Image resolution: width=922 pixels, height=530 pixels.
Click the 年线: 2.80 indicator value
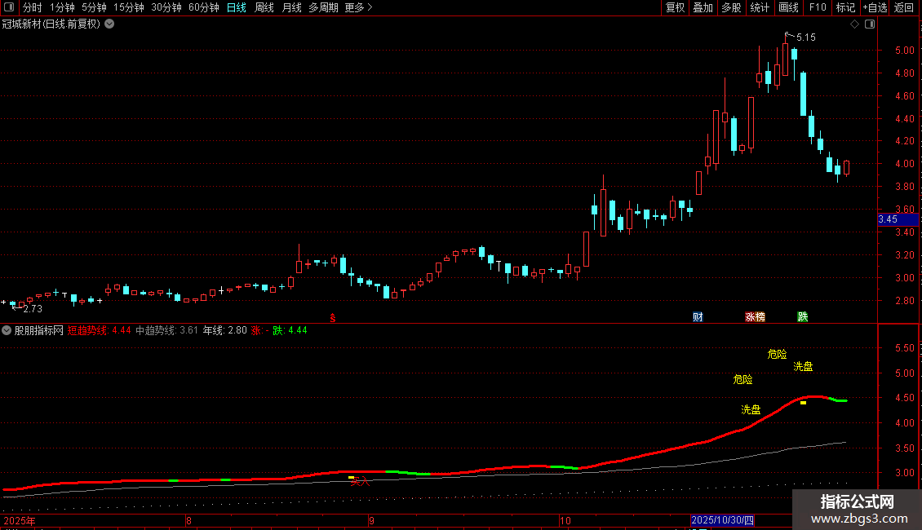pos(224,330)
